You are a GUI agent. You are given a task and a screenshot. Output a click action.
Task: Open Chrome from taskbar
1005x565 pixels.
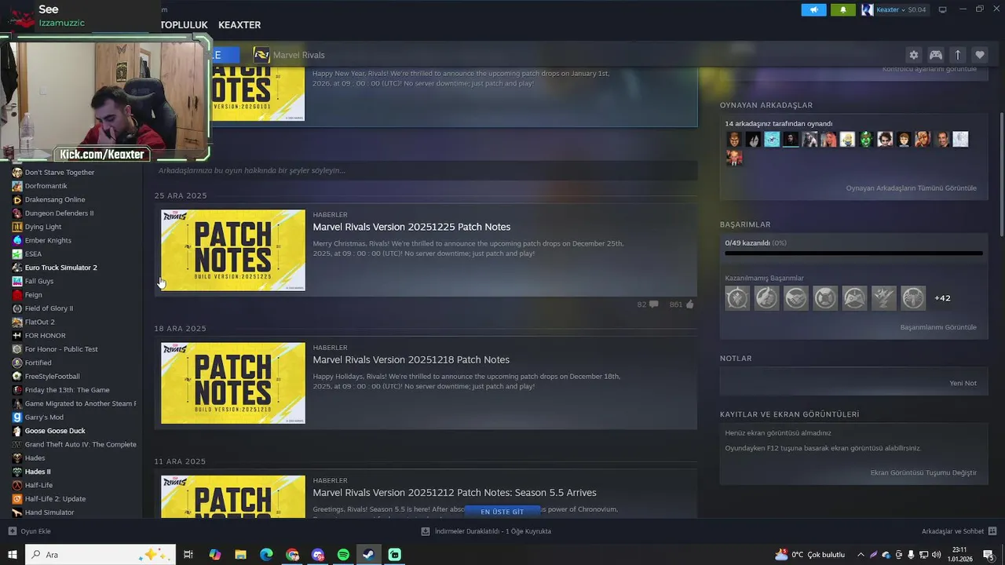(292, 555)
